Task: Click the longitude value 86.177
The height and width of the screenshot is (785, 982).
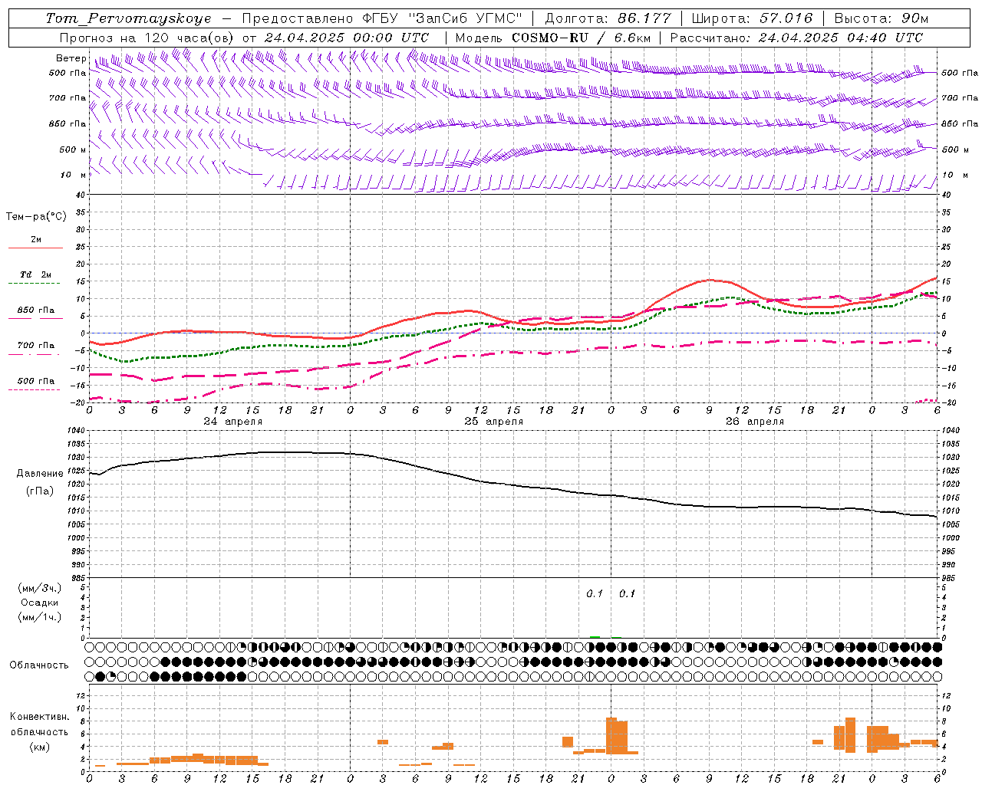Action: 644,18
